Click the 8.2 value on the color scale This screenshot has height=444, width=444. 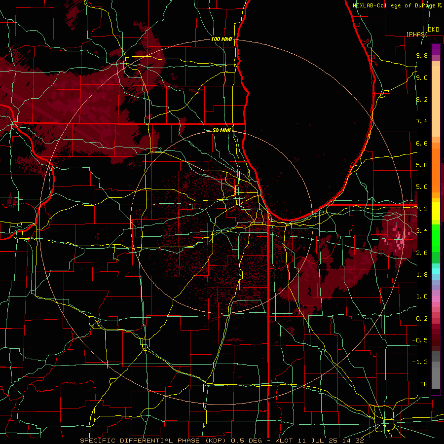pyautogui.click(x=422, y=99)
